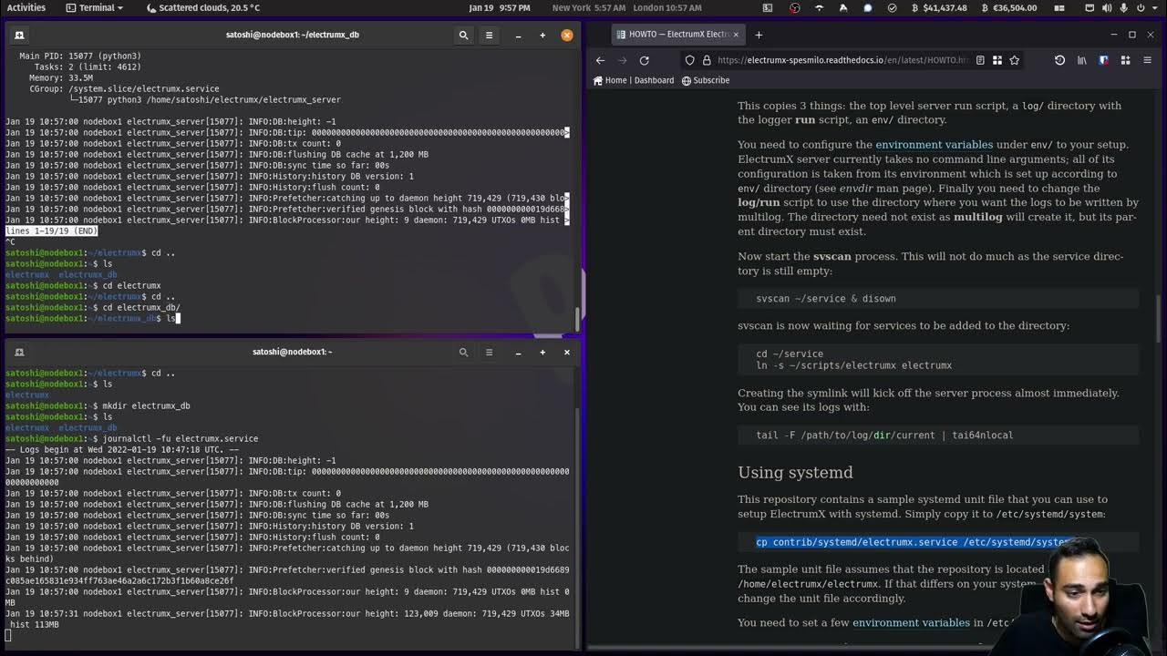Image resolution: width=1167 pixels, height=656 pixels.
Task: Click the Bitcoin EUR price €36,504.00 indicator
Action: click(1009, 7)
